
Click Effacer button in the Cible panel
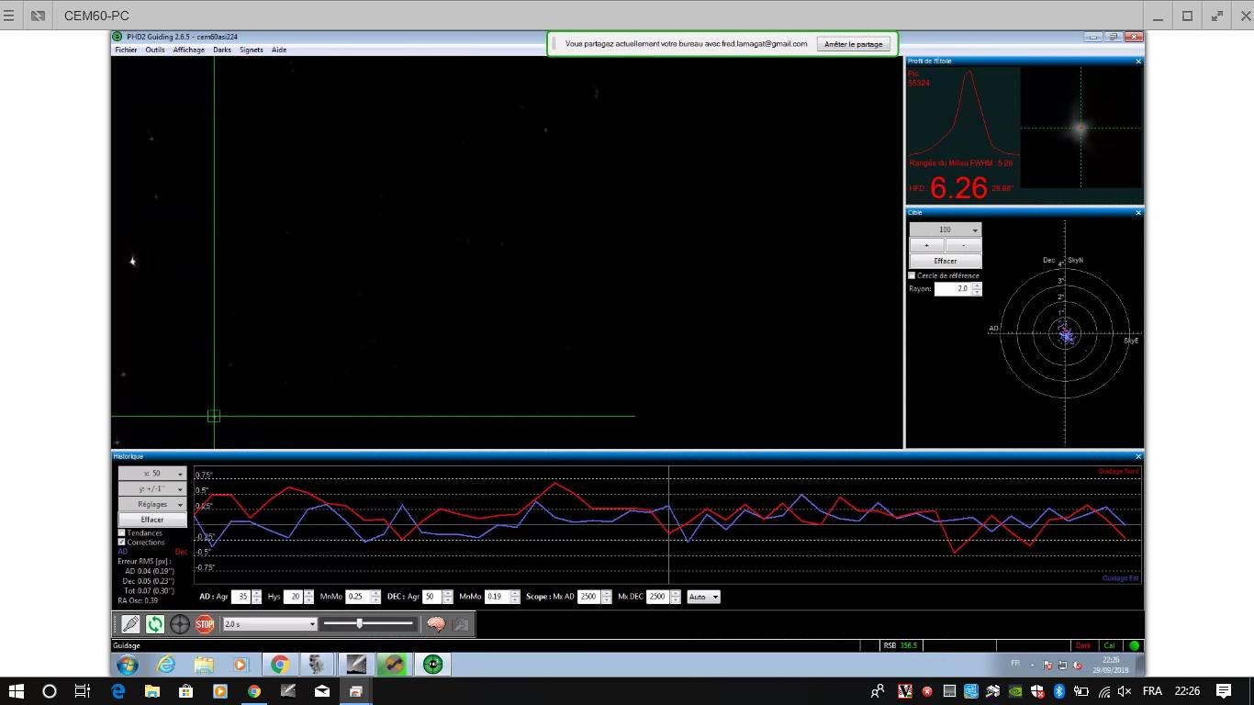[946, 261]
